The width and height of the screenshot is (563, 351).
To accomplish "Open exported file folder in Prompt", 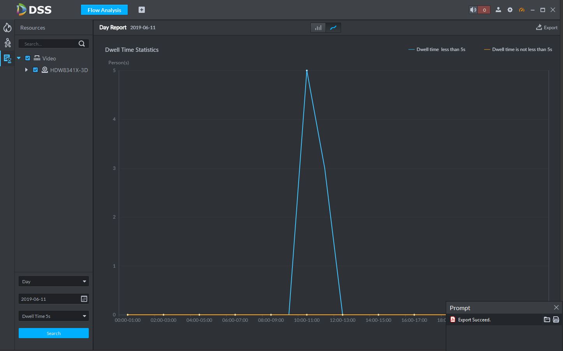I will pos(547,320).
